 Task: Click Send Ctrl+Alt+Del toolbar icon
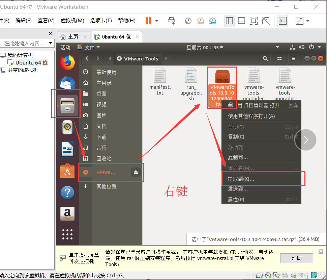[172, 21]
